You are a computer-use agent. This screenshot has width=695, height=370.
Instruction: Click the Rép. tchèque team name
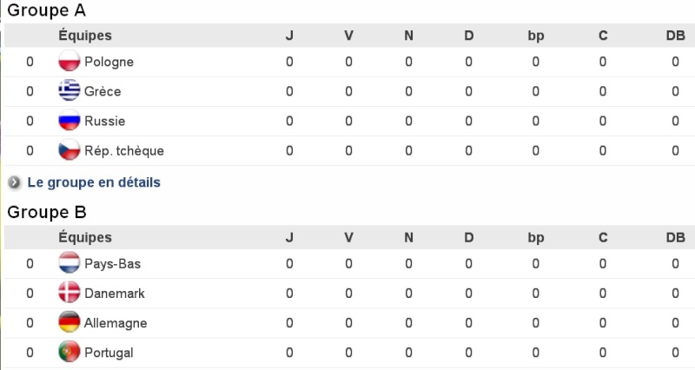(124, 150)
